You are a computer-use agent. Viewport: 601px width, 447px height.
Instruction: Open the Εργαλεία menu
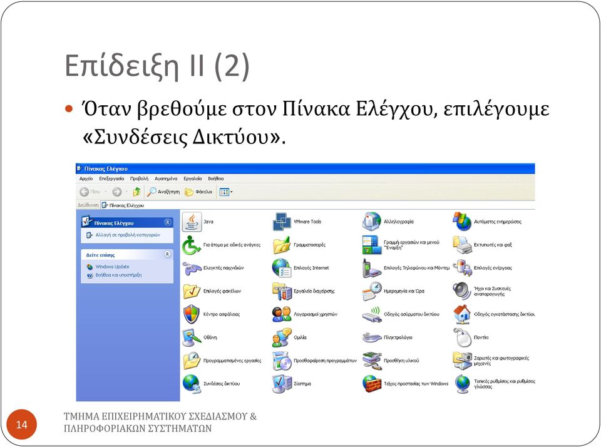click(192, 178)
